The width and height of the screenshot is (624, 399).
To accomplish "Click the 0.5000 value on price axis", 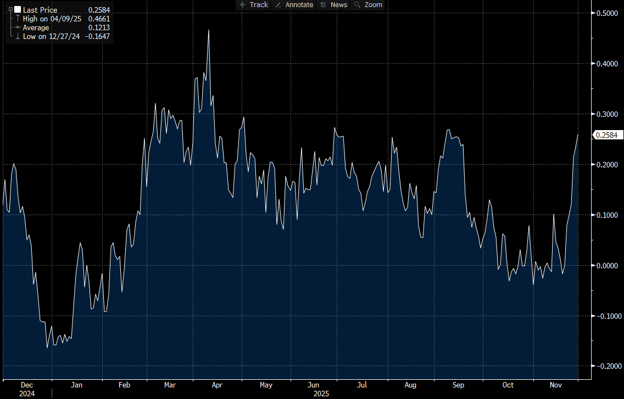I will (606, 13).
